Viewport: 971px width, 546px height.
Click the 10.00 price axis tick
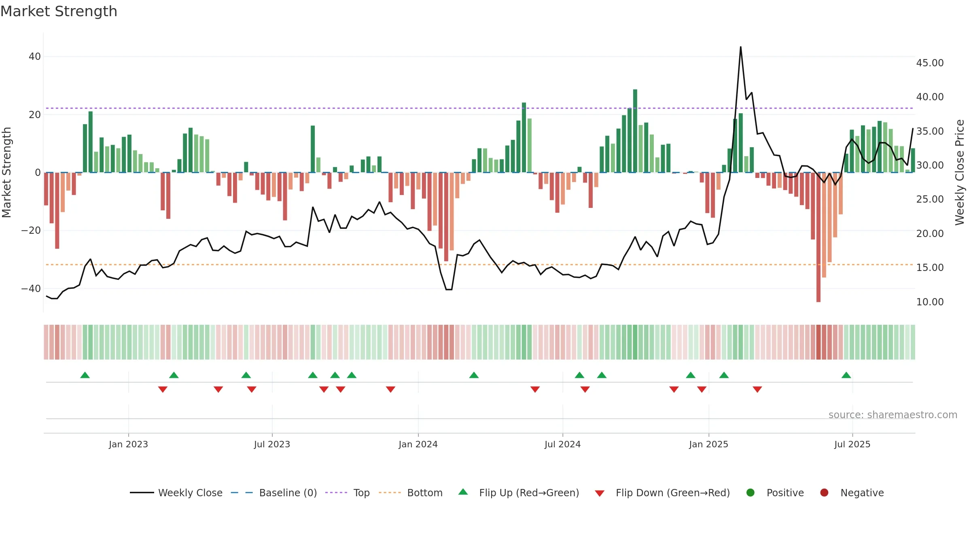[x=930, y=302]
